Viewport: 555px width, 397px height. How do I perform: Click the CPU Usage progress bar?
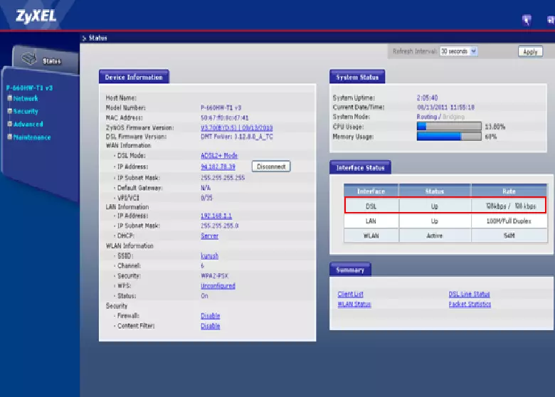point(449,127)
